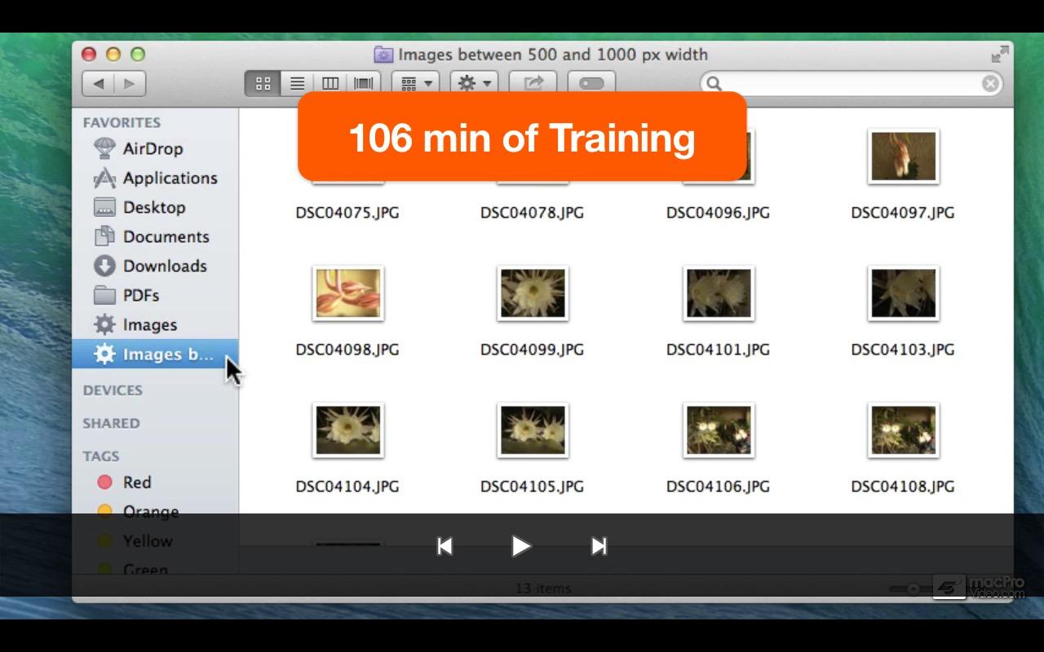Open AirDrop in the sidebar
This screenshot has width=1044, height=652.
pyautogui.click(x=155, y=148)
